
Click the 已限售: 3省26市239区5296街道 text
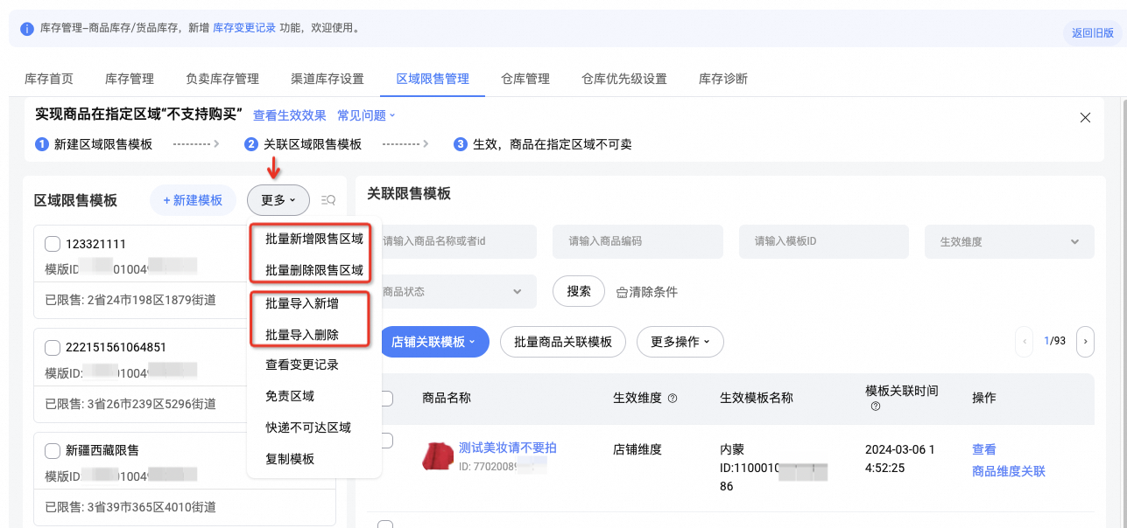coord(130,404)
